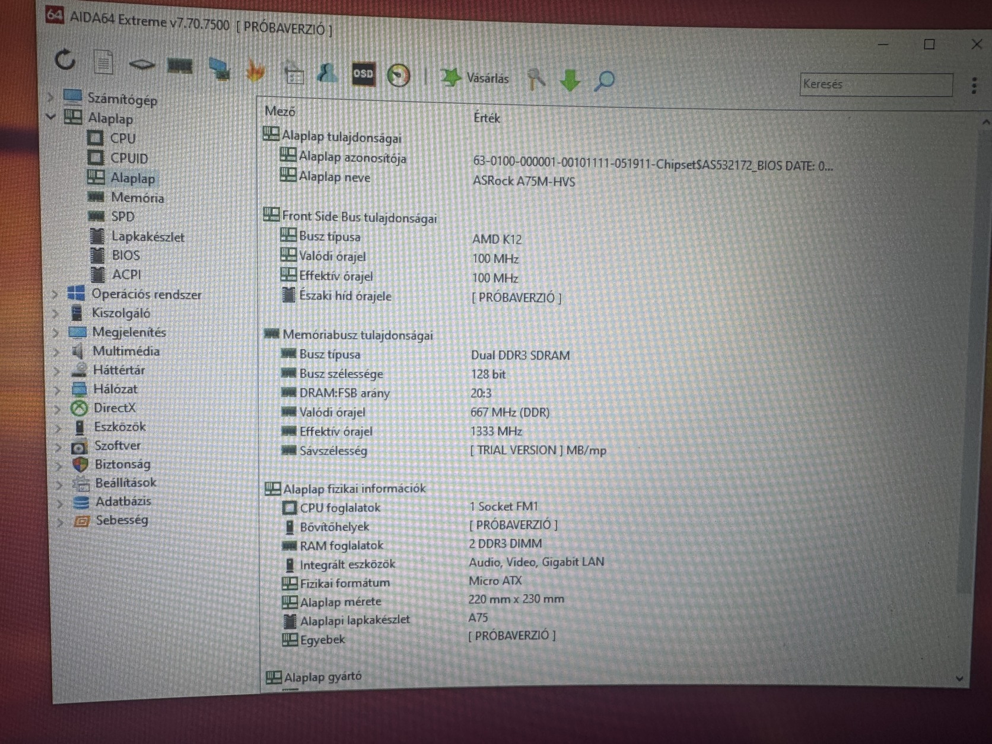Click the Megjelenítés display icon
The image size is (992, 744).
(78, 331)
